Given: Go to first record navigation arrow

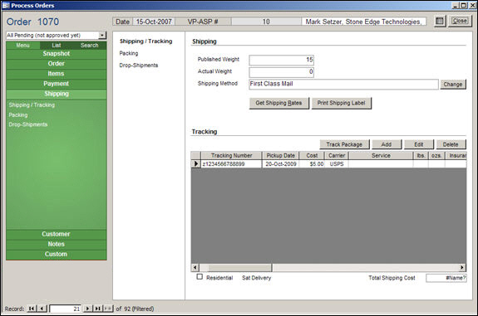Looking at the screenshot, I should pos(31,309).
